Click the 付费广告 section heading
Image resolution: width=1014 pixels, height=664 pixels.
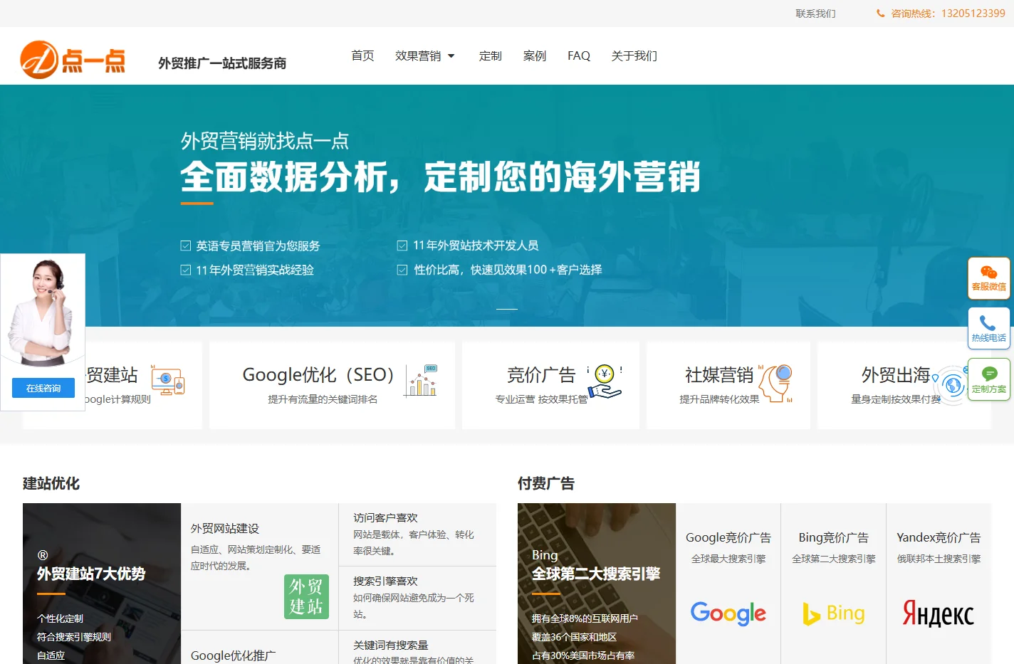point(546,483)
